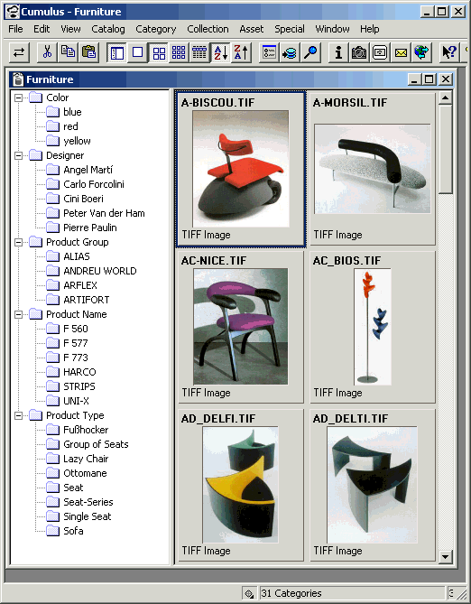Select the Lazy Chair category
Viewport: 471px width, 604px height.
(x=86, y=459)
